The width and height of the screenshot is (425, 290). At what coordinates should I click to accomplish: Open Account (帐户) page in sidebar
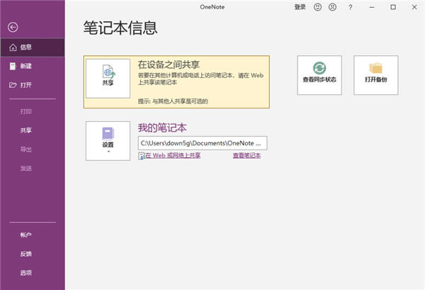click(x=25, y=235)
